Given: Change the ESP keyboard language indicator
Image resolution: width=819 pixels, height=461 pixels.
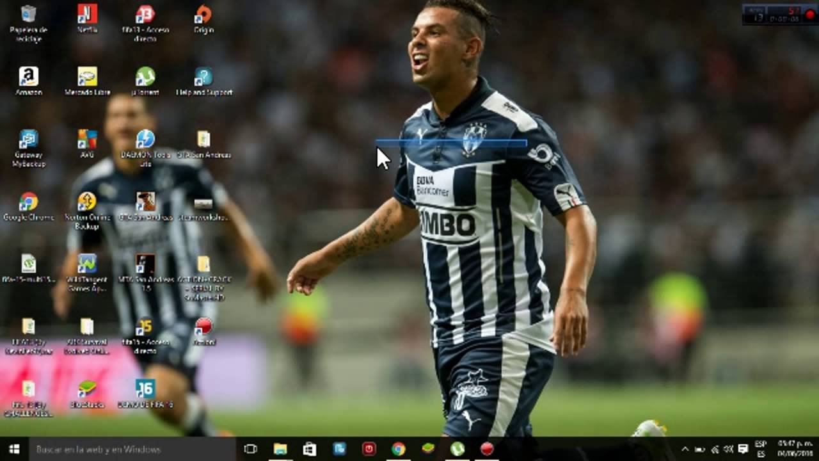Looking at the screenshot, I should 760,449.
